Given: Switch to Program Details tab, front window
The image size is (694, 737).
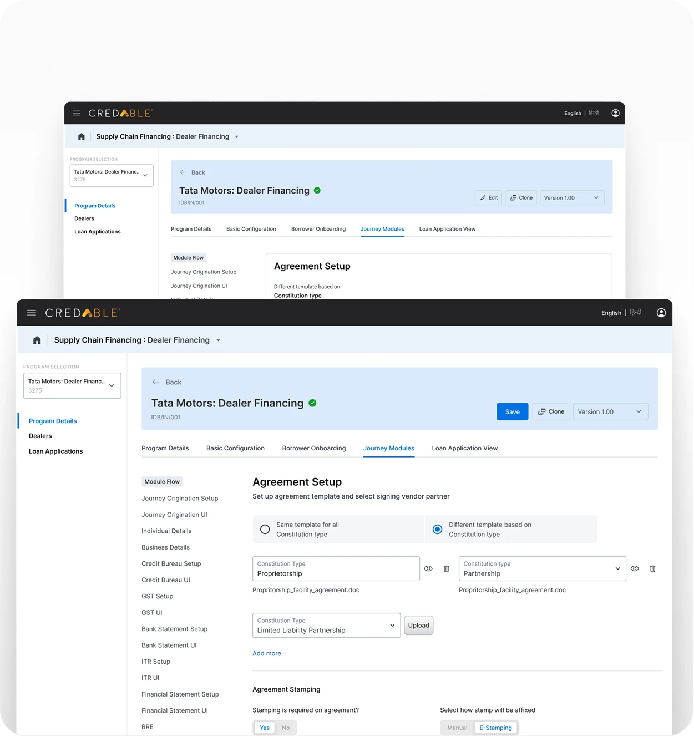Looking at the screenshot, I should [165, 448].
